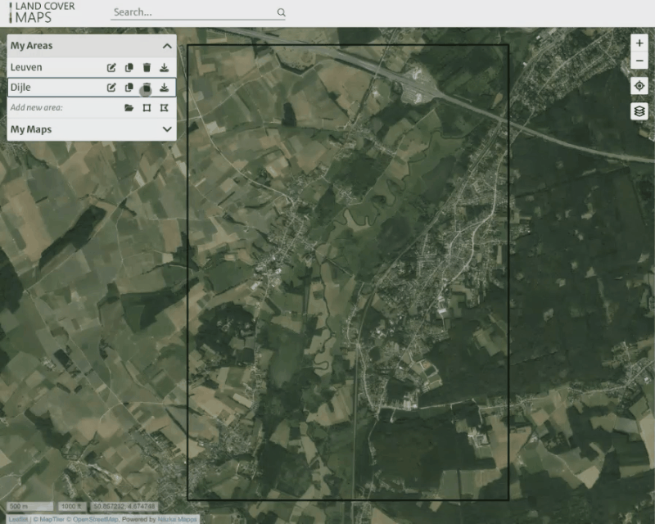Expand the My Maps section
The height and width of the screenshot is (524, 655).
(x=167, y=129)
